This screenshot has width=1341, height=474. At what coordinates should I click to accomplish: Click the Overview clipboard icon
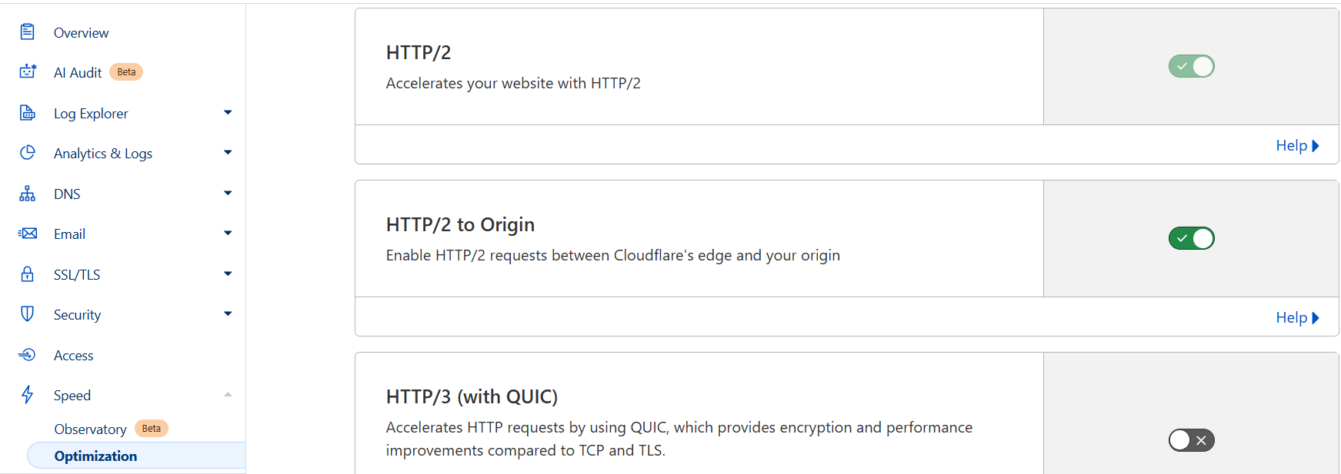coord(28,31)
